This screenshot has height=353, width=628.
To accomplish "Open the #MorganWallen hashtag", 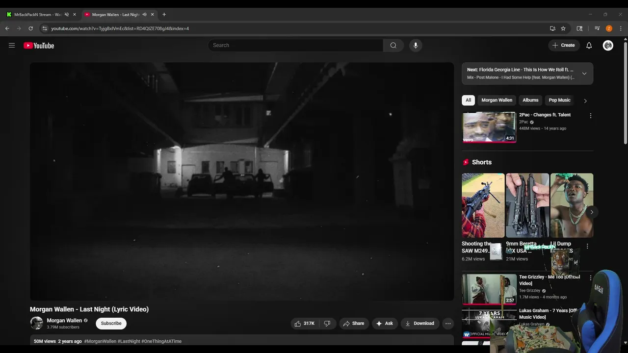I will (100, 341).
